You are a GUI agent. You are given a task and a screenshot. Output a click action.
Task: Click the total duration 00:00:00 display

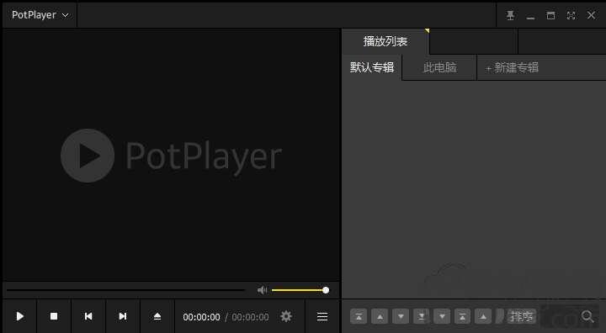250,317
